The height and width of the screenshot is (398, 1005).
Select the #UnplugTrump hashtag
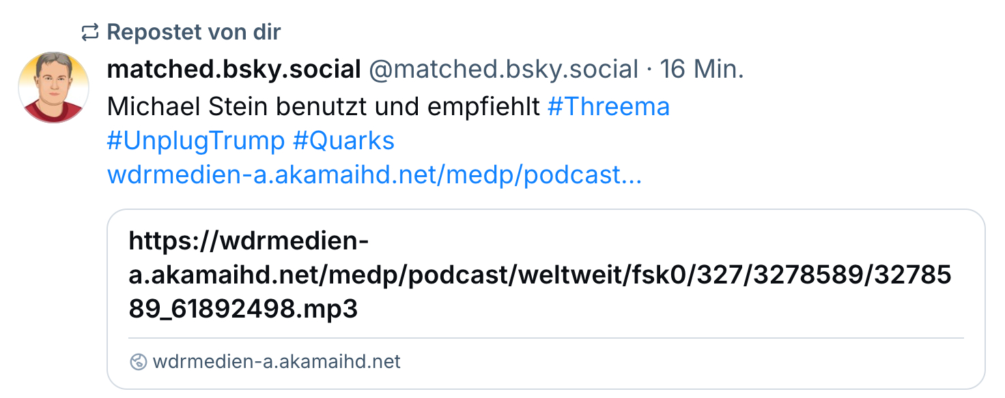(196, 141)
